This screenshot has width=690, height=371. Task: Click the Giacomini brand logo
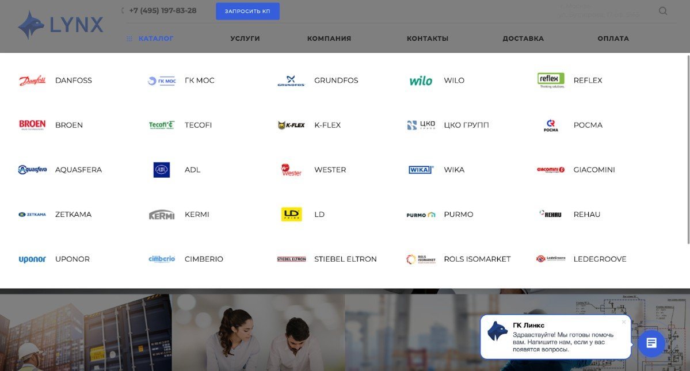551,170
